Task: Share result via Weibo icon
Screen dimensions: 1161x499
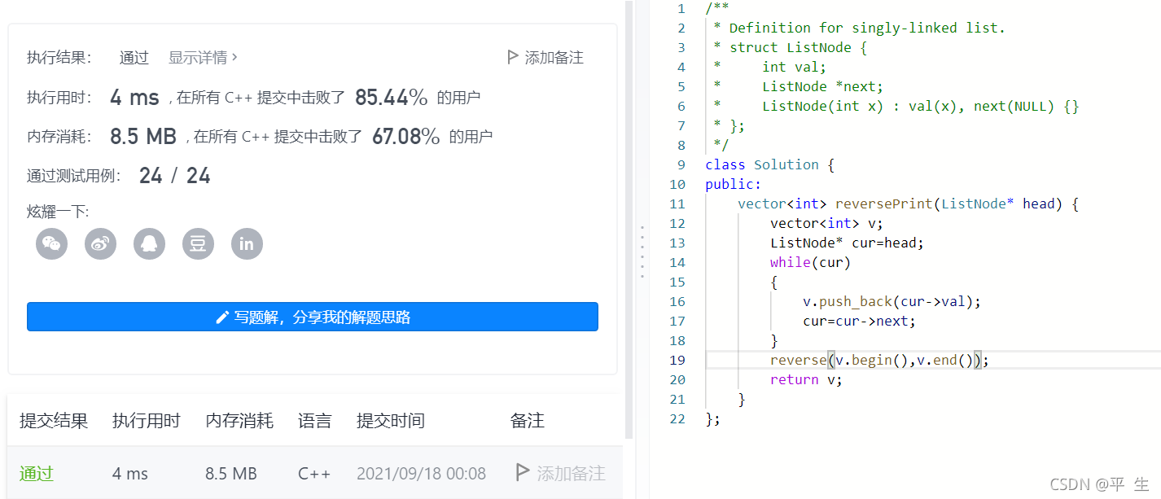Action: pos(101,243)
